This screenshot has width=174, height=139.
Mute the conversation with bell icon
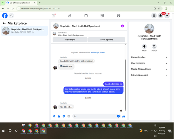tap(144, 47)
